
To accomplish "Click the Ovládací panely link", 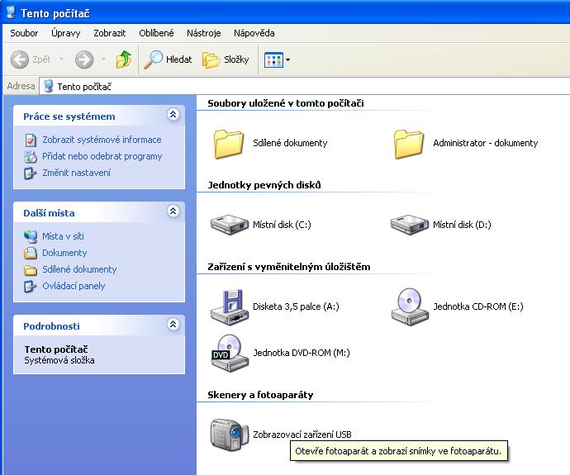I will point(74,286).
